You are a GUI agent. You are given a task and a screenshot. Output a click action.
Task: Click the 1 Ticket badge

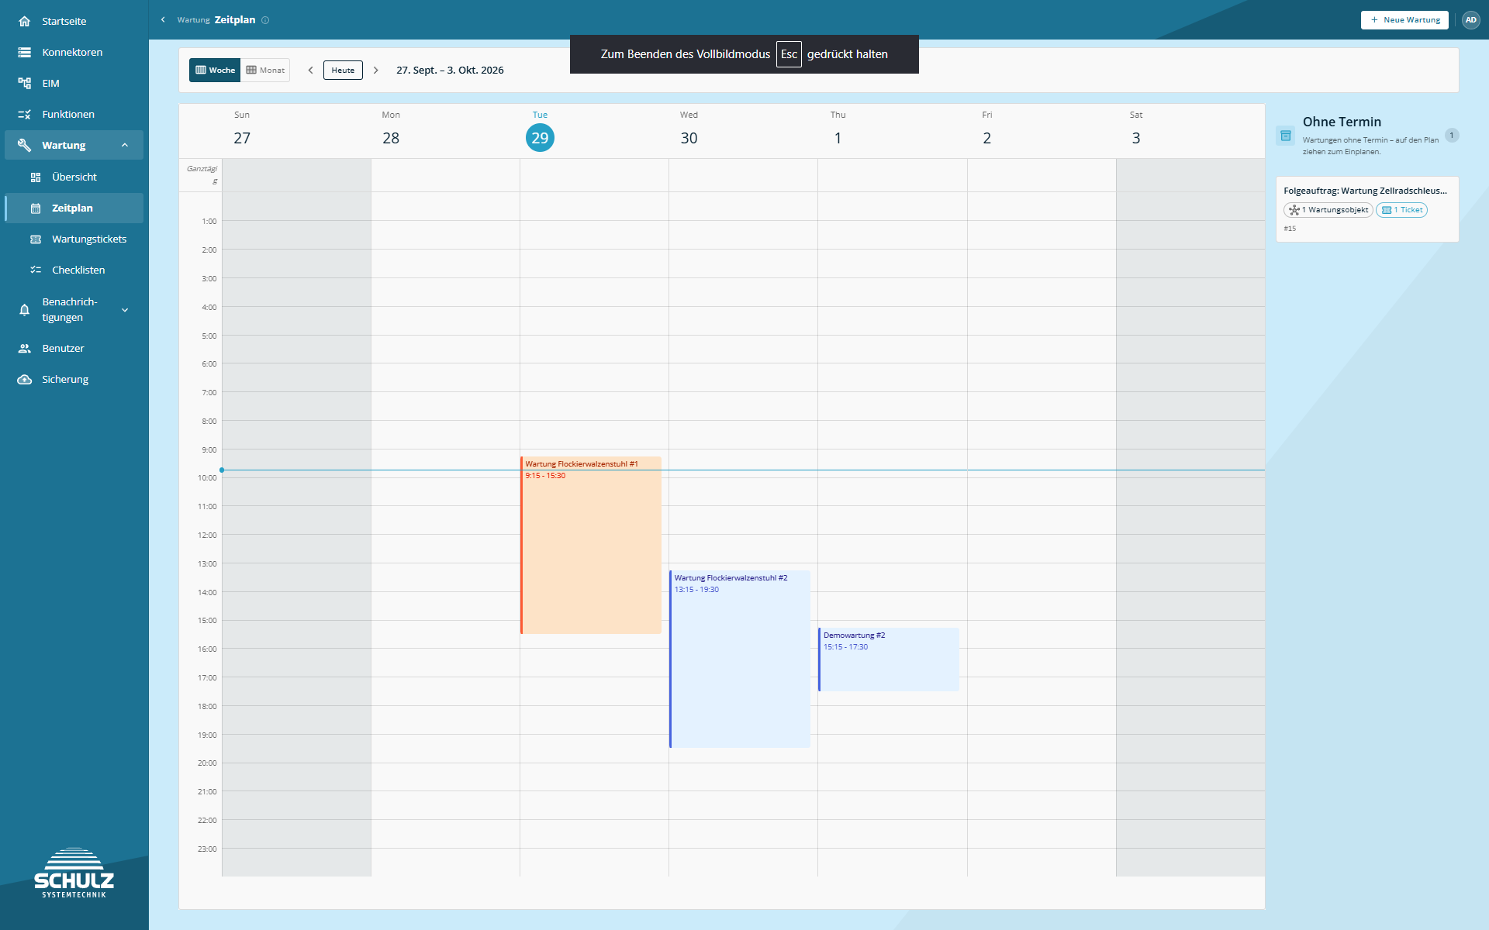click(1401, 210)
